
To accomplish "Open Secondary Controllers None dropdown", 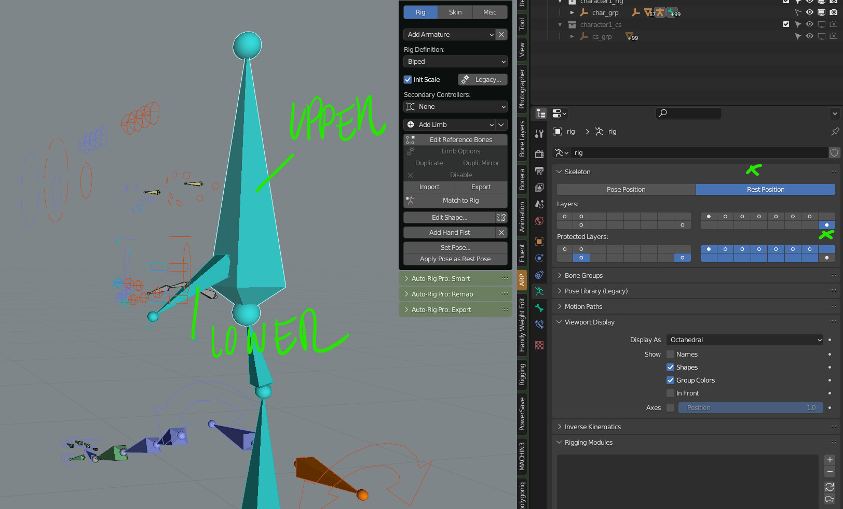I will 455,107.
